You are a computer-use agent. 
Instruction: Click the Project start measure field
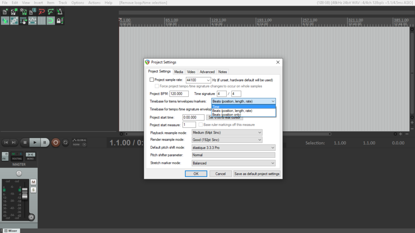coord(189,125)
